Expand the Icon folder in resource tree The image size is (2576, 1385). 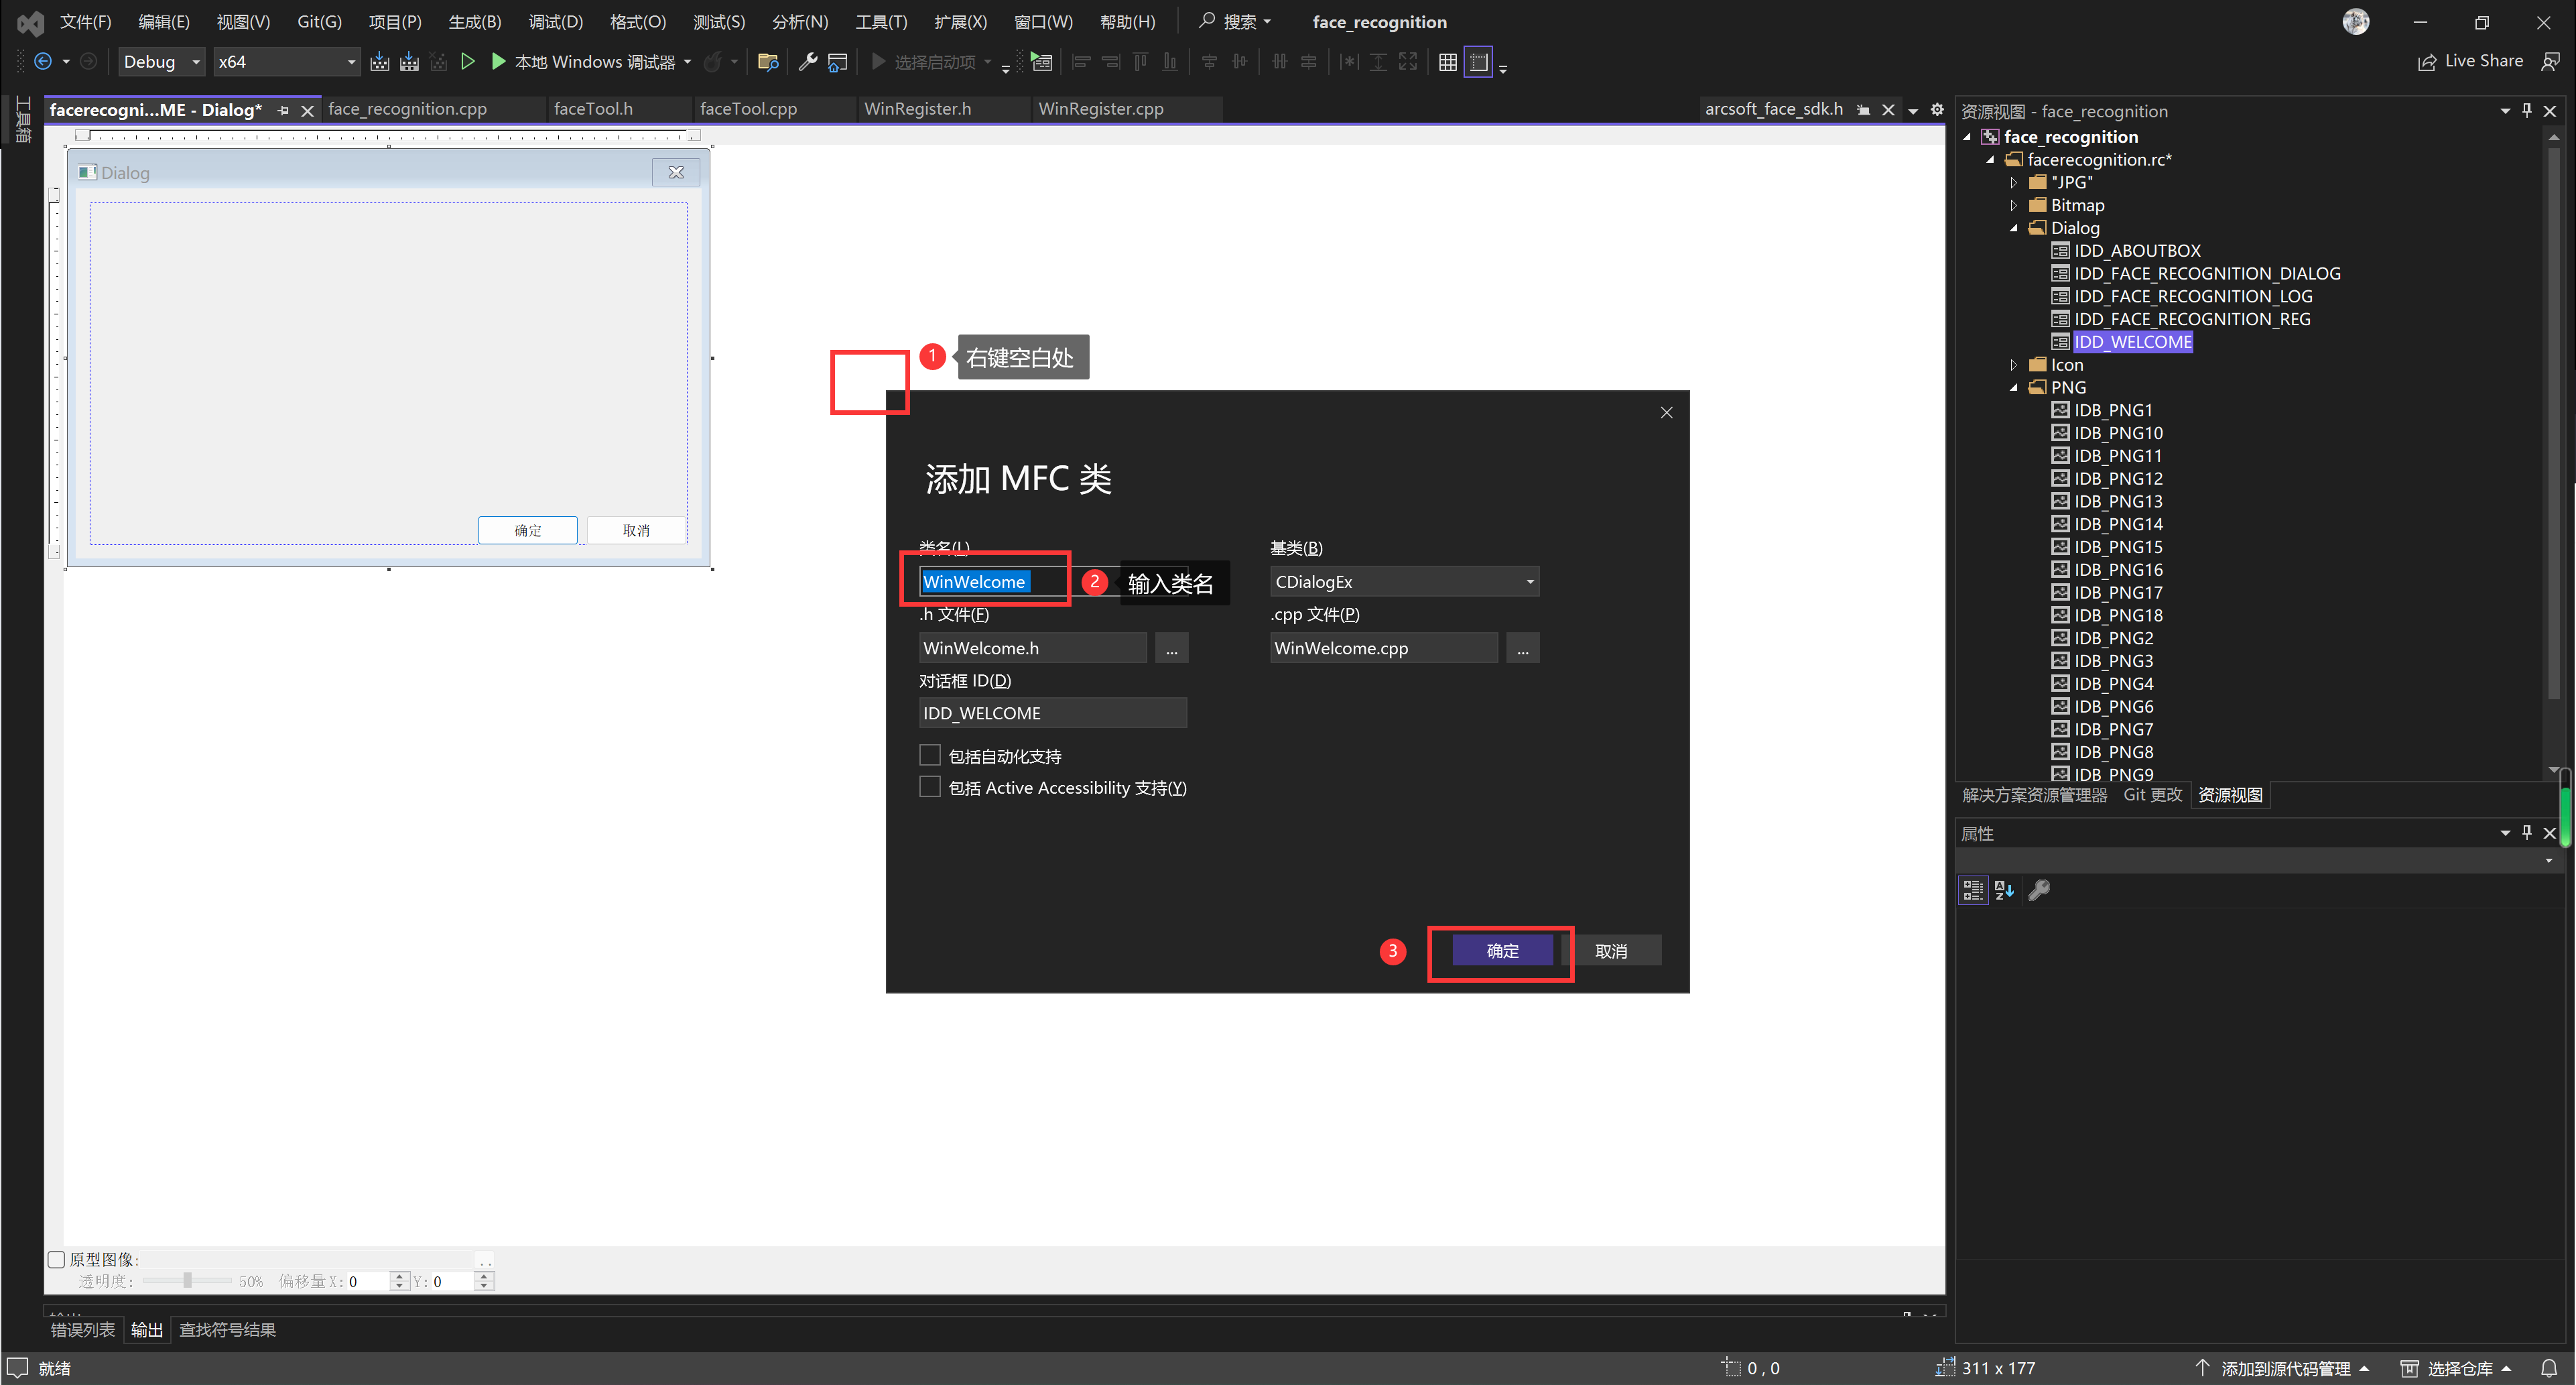(x=2013, y=365)
